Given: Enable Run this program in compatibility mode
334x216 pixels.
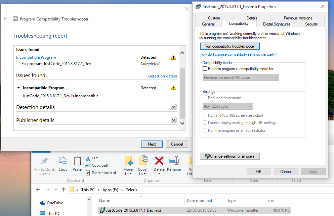Looking at the screenshot, I should [x=205, y=69].
